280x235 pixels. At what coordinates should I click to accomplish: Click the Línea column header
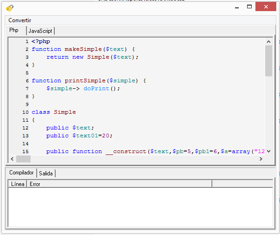click(x=18, y=184)
